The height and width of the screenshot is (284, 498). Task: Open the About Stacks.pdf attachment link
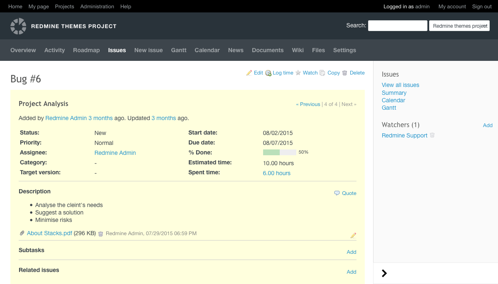49,233
